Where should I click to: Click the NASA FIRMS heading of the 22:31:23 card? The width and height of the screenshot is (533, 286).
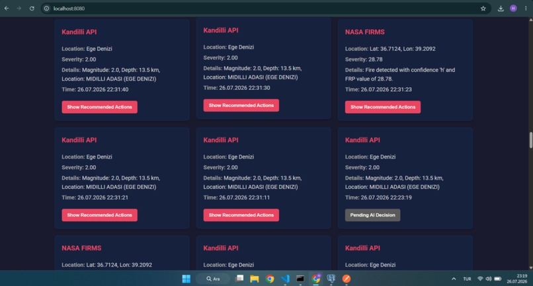[x=365, y=32]
